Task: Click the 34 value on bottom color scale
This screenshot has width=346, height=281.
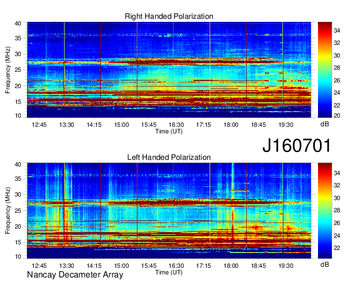Action: click(x=337, y=173)
